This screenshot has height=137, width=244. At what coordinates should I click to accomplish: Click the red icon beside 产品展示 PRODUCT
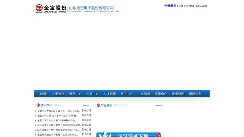[x=98, y=105]
